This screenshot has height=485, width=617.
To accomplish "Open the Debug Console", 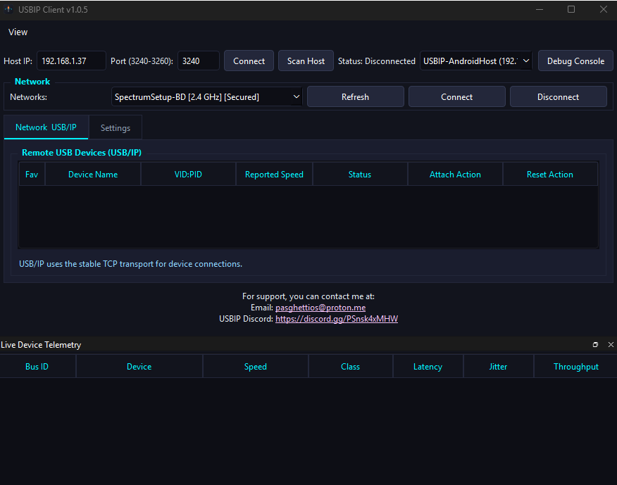I will click(575, 61).
